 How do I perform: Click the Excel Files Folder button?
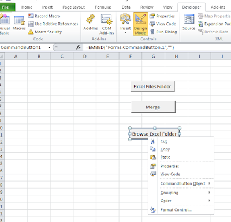152,86
